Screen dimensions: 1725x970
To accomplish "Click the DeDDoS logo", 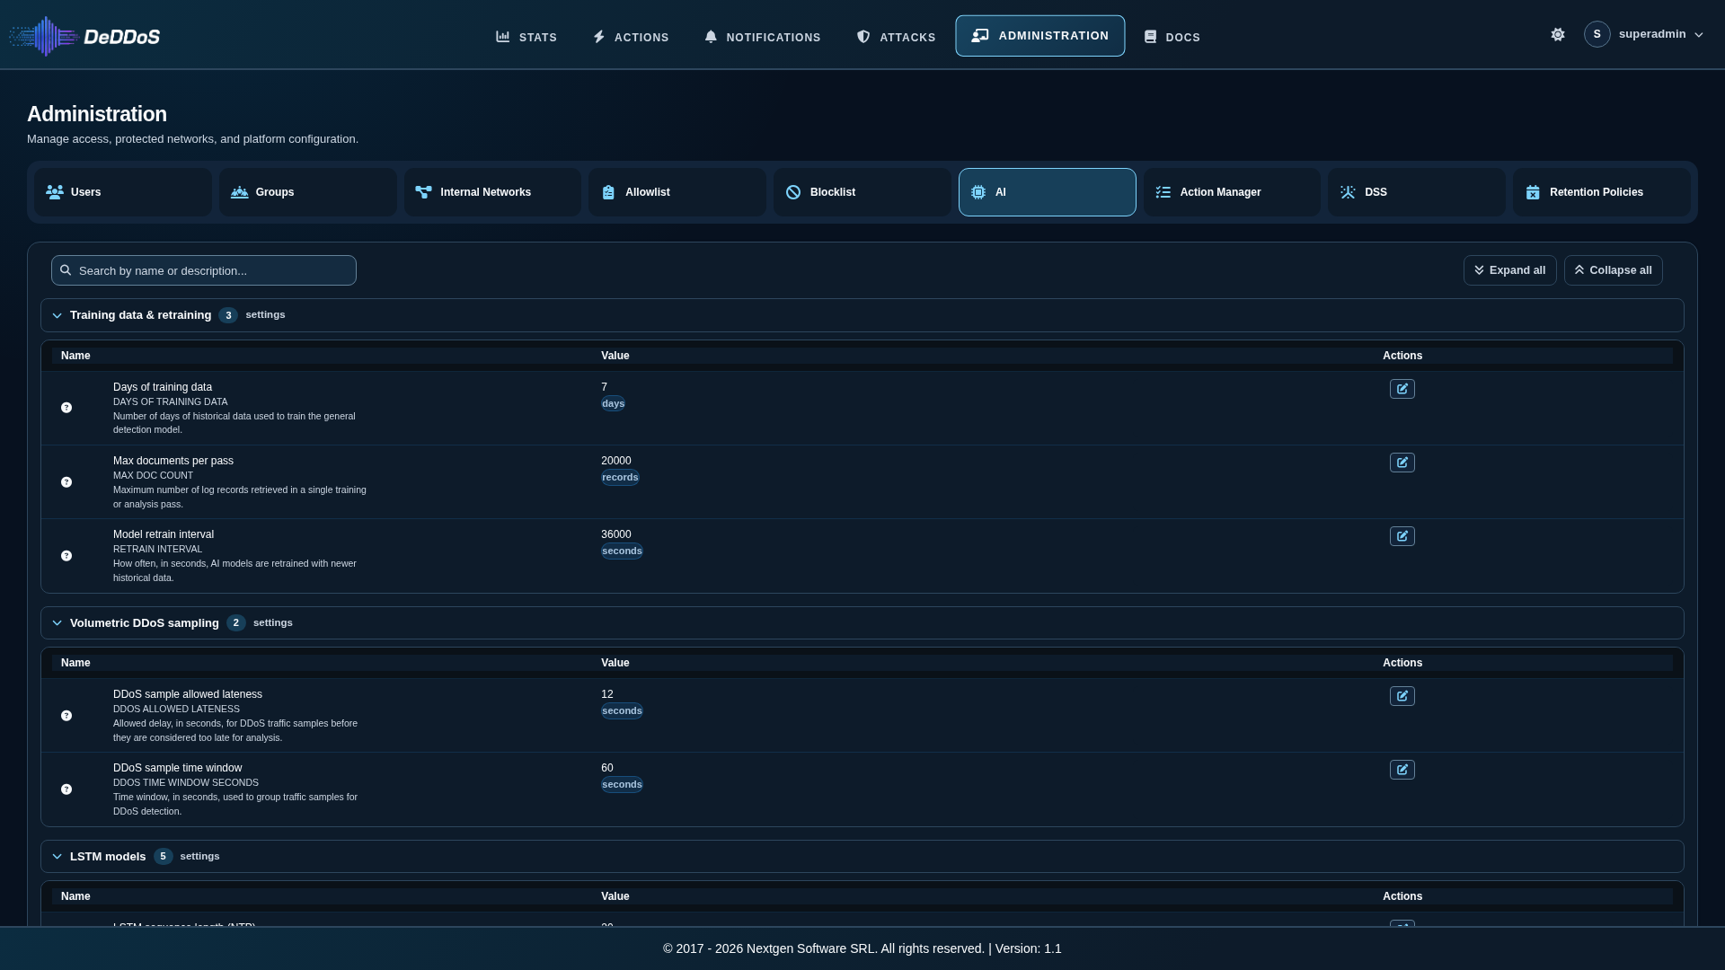I will pos(85,36).
